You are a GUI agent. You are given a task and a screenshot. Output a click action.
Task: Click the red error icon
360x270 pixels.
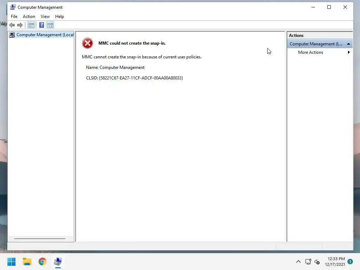[x=88, y=43]
